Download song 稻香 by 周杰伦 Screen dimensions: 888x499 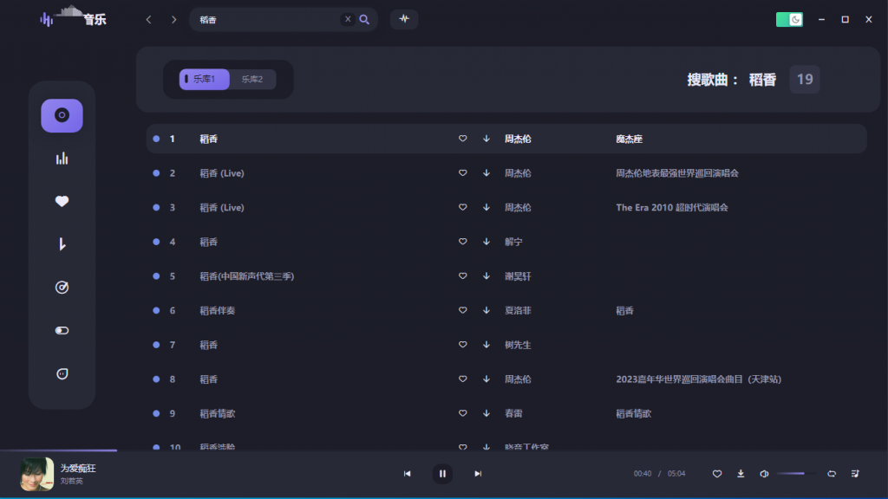click(486, 138)
